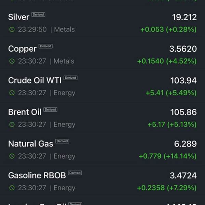Tap the Derived badge next to Copper
Screen dimensions: 205x205
[46, 46]
